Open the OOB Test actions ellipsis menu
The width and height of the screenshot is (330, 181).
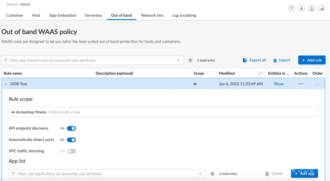[301, 84]
